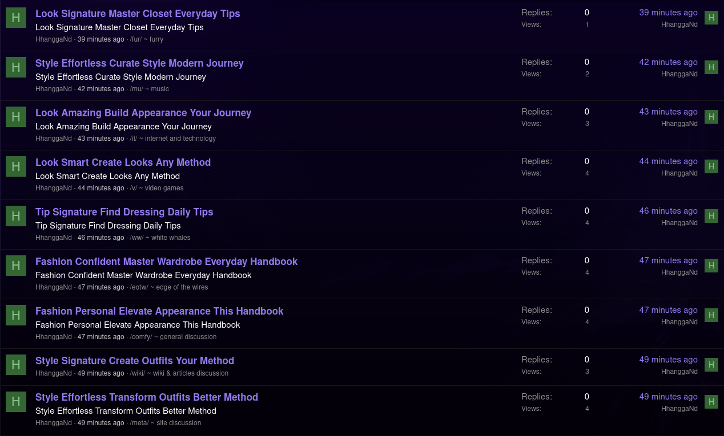Click small last-poster avatar beside '43 minutes ago'

[x=711, y=117]
